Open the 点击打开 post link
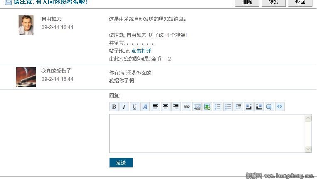This screenshot has height=182, width=317. (141, 51)
